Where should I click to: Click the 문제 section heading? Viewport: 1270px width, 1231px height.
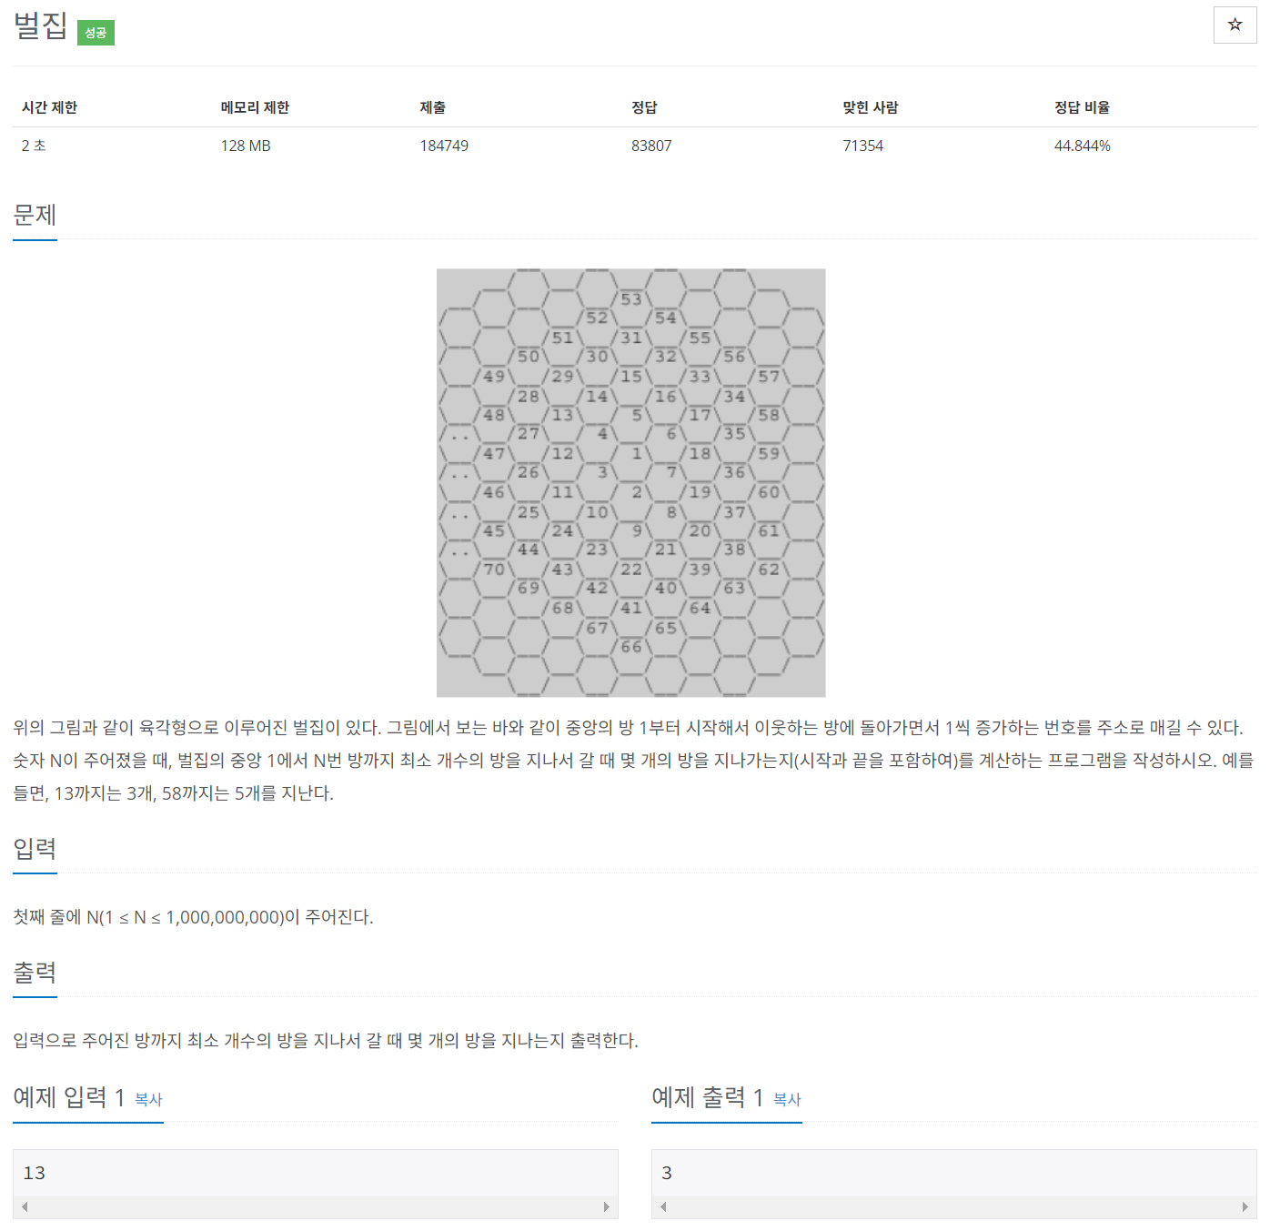coord(35,216)
